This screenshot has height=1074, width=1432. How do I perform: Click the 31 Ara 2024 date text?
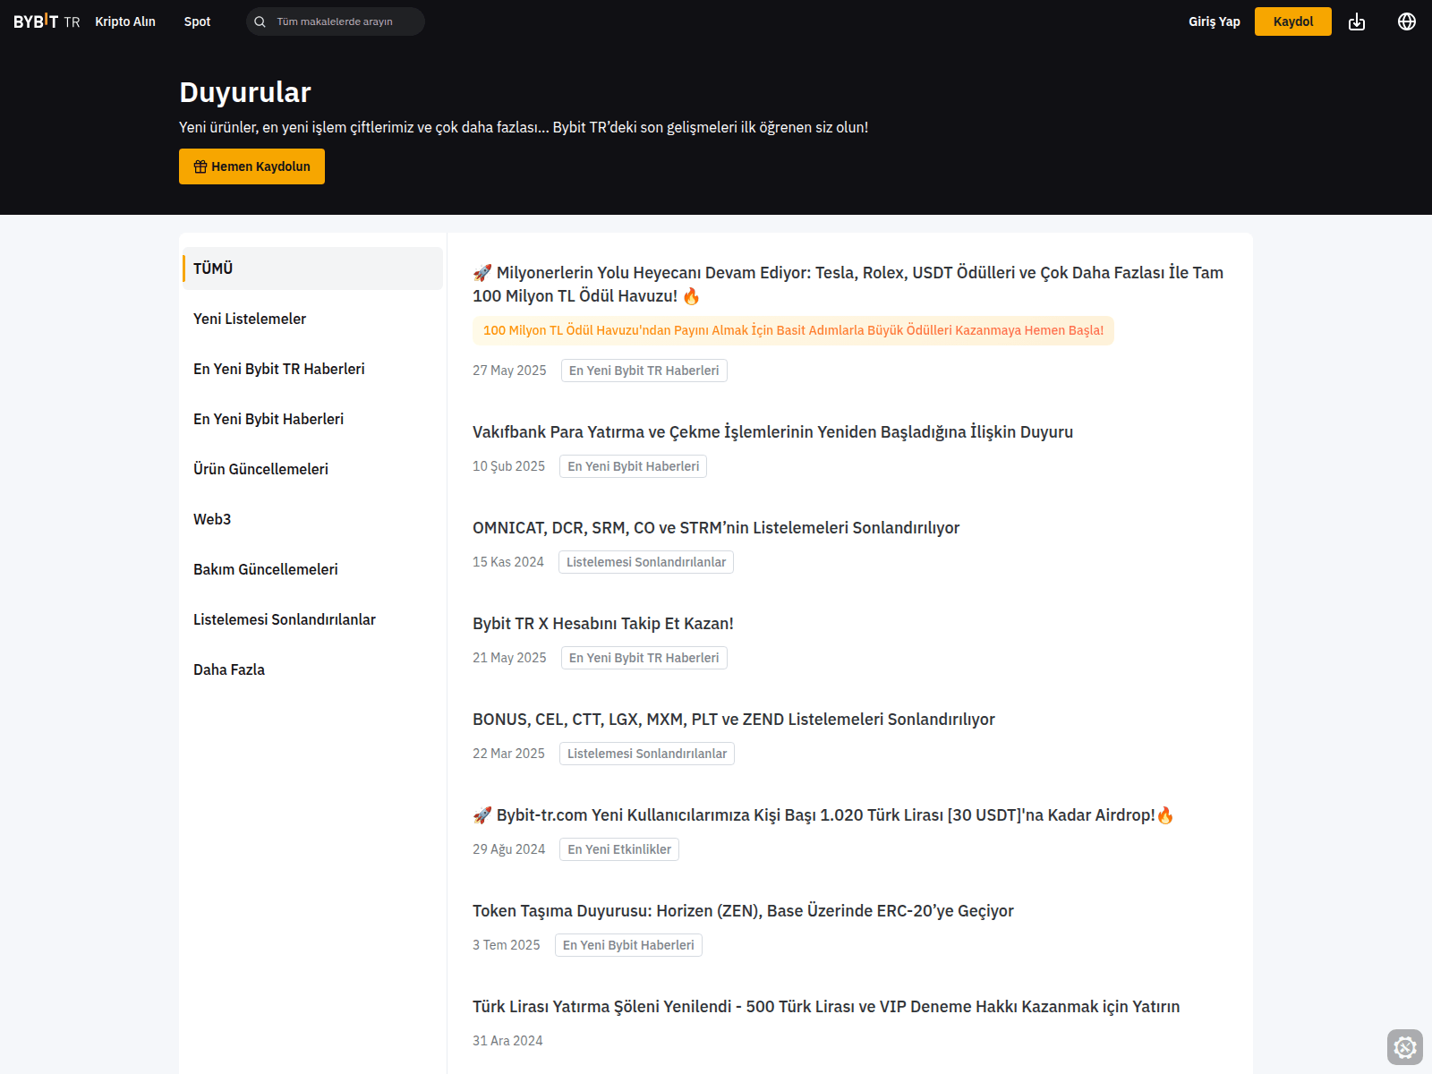507,1041
